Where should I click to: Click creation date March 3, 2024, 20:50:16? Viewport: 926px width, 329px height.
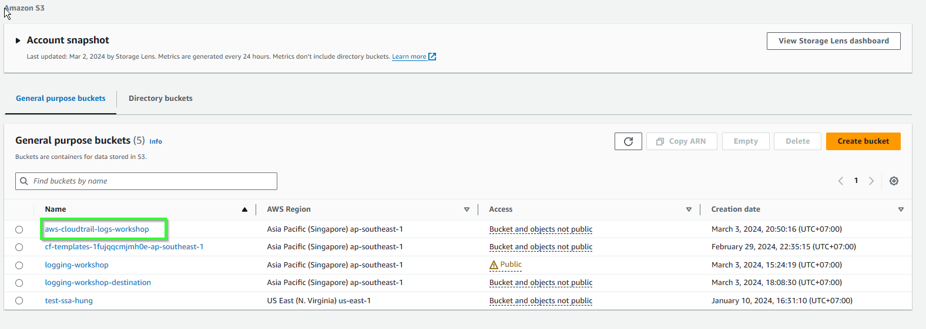pyautogui.click(x=776, y=229)
